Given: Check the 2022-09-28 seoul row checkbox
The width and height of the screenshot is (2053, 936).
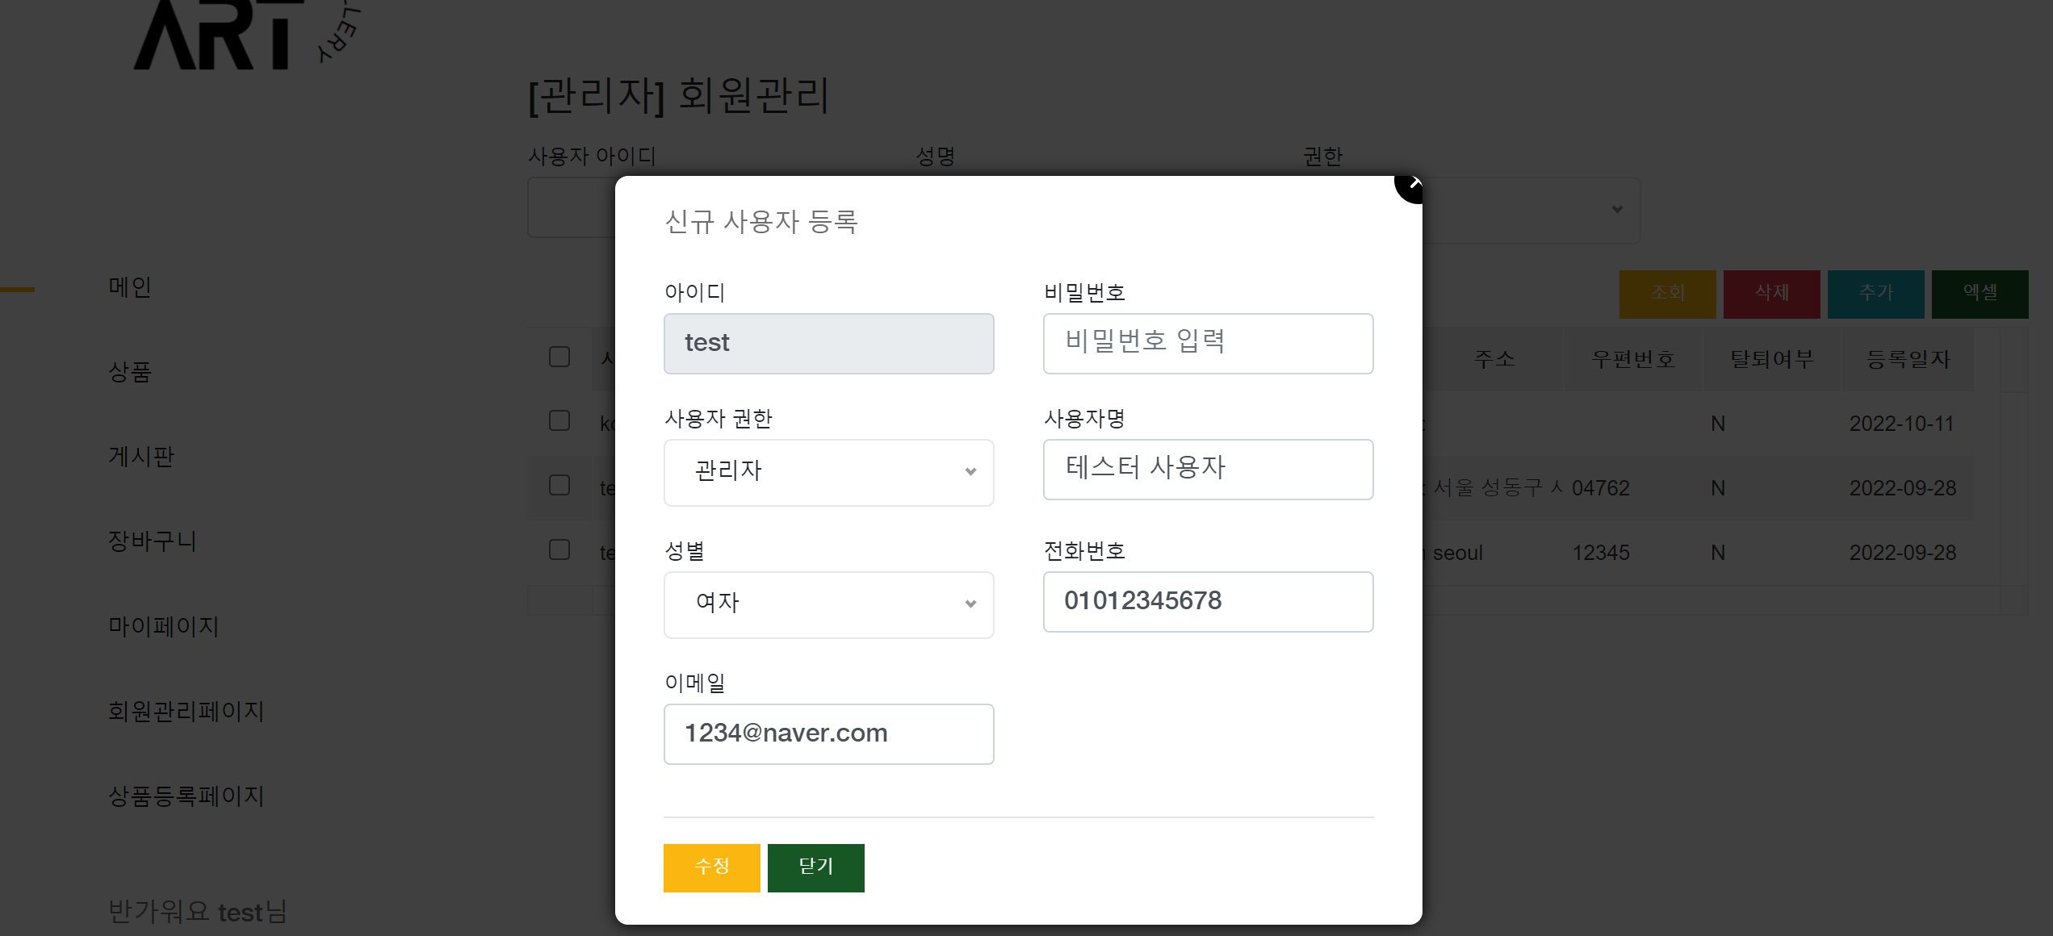Looking at the screenshot, I should [559, 550].
